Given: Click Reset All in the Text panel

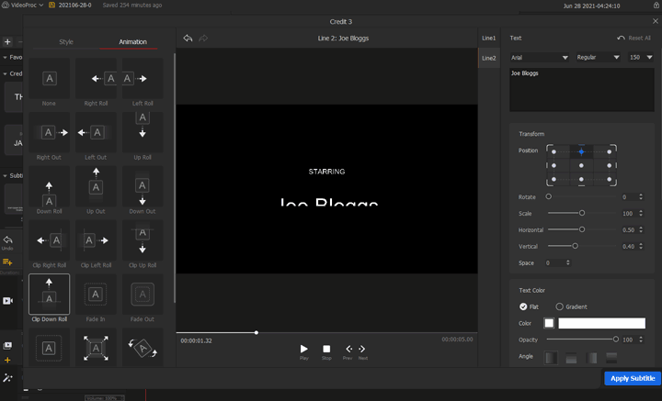Looking at the screenshot, I should pyautogui.click(x=633, y=39).
